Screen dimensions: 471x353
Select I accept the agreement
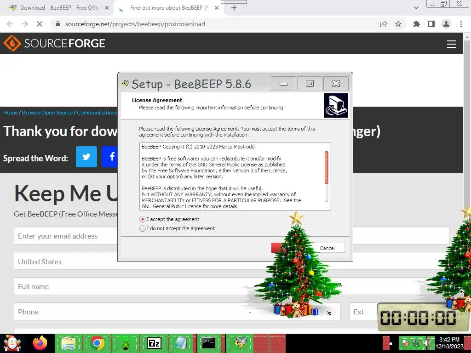click(143, 219)
